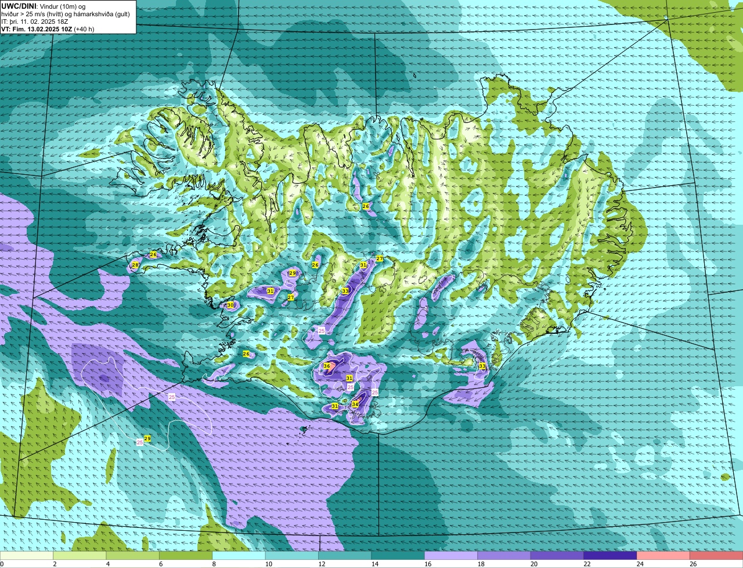Click the 'UWC/DINI: Vindur (10m) og' title line
This screenshot has width=743, height=568.
(x=44, y=6)
